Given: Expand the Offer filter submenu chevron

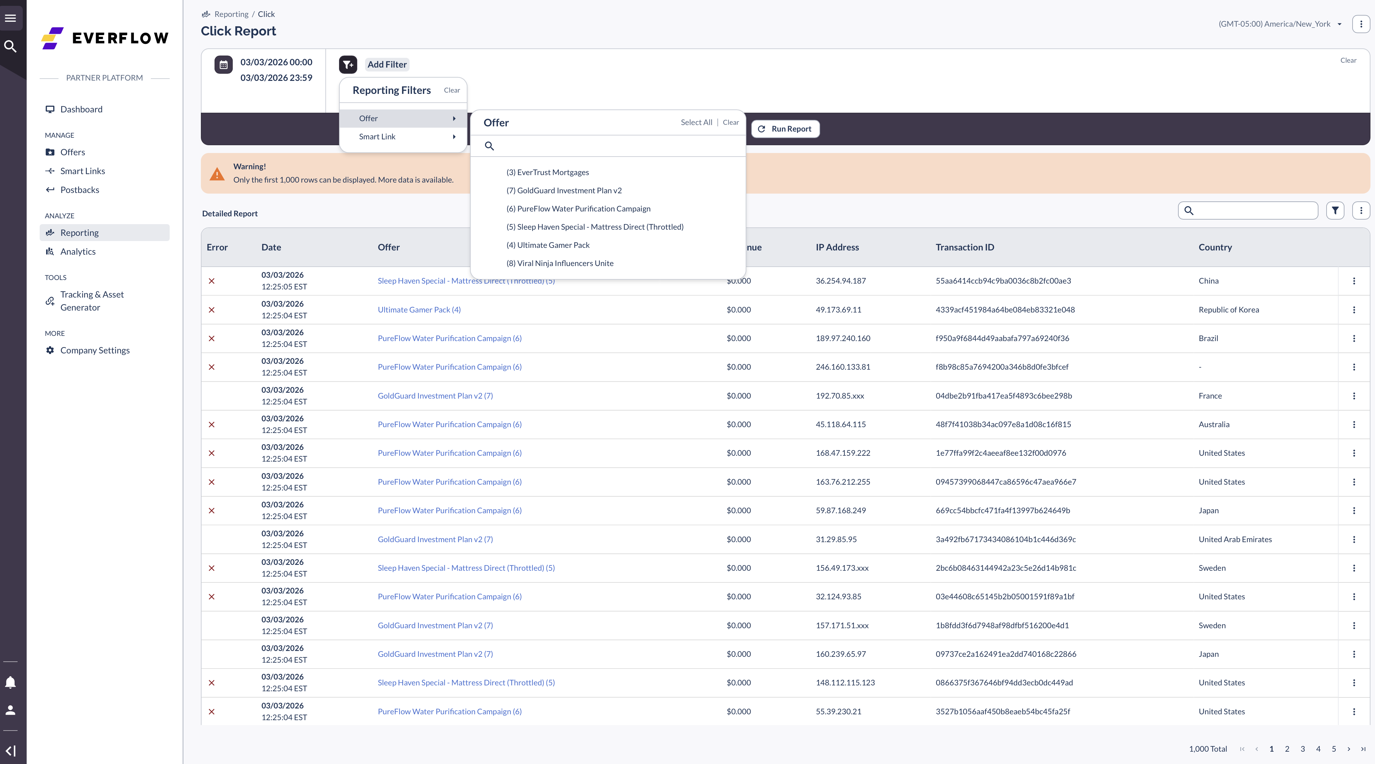Looking at the screenshot, I should [x=454, y=118].
